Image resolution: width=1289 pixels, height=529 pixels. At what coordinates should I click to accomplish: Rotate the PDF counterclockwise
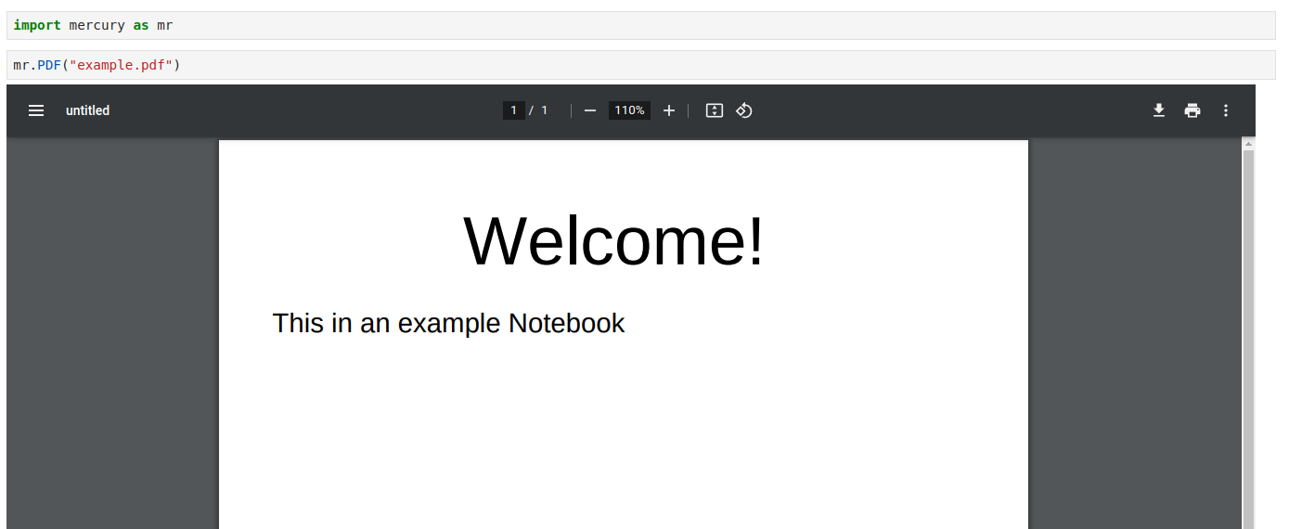tap(743, 110)
